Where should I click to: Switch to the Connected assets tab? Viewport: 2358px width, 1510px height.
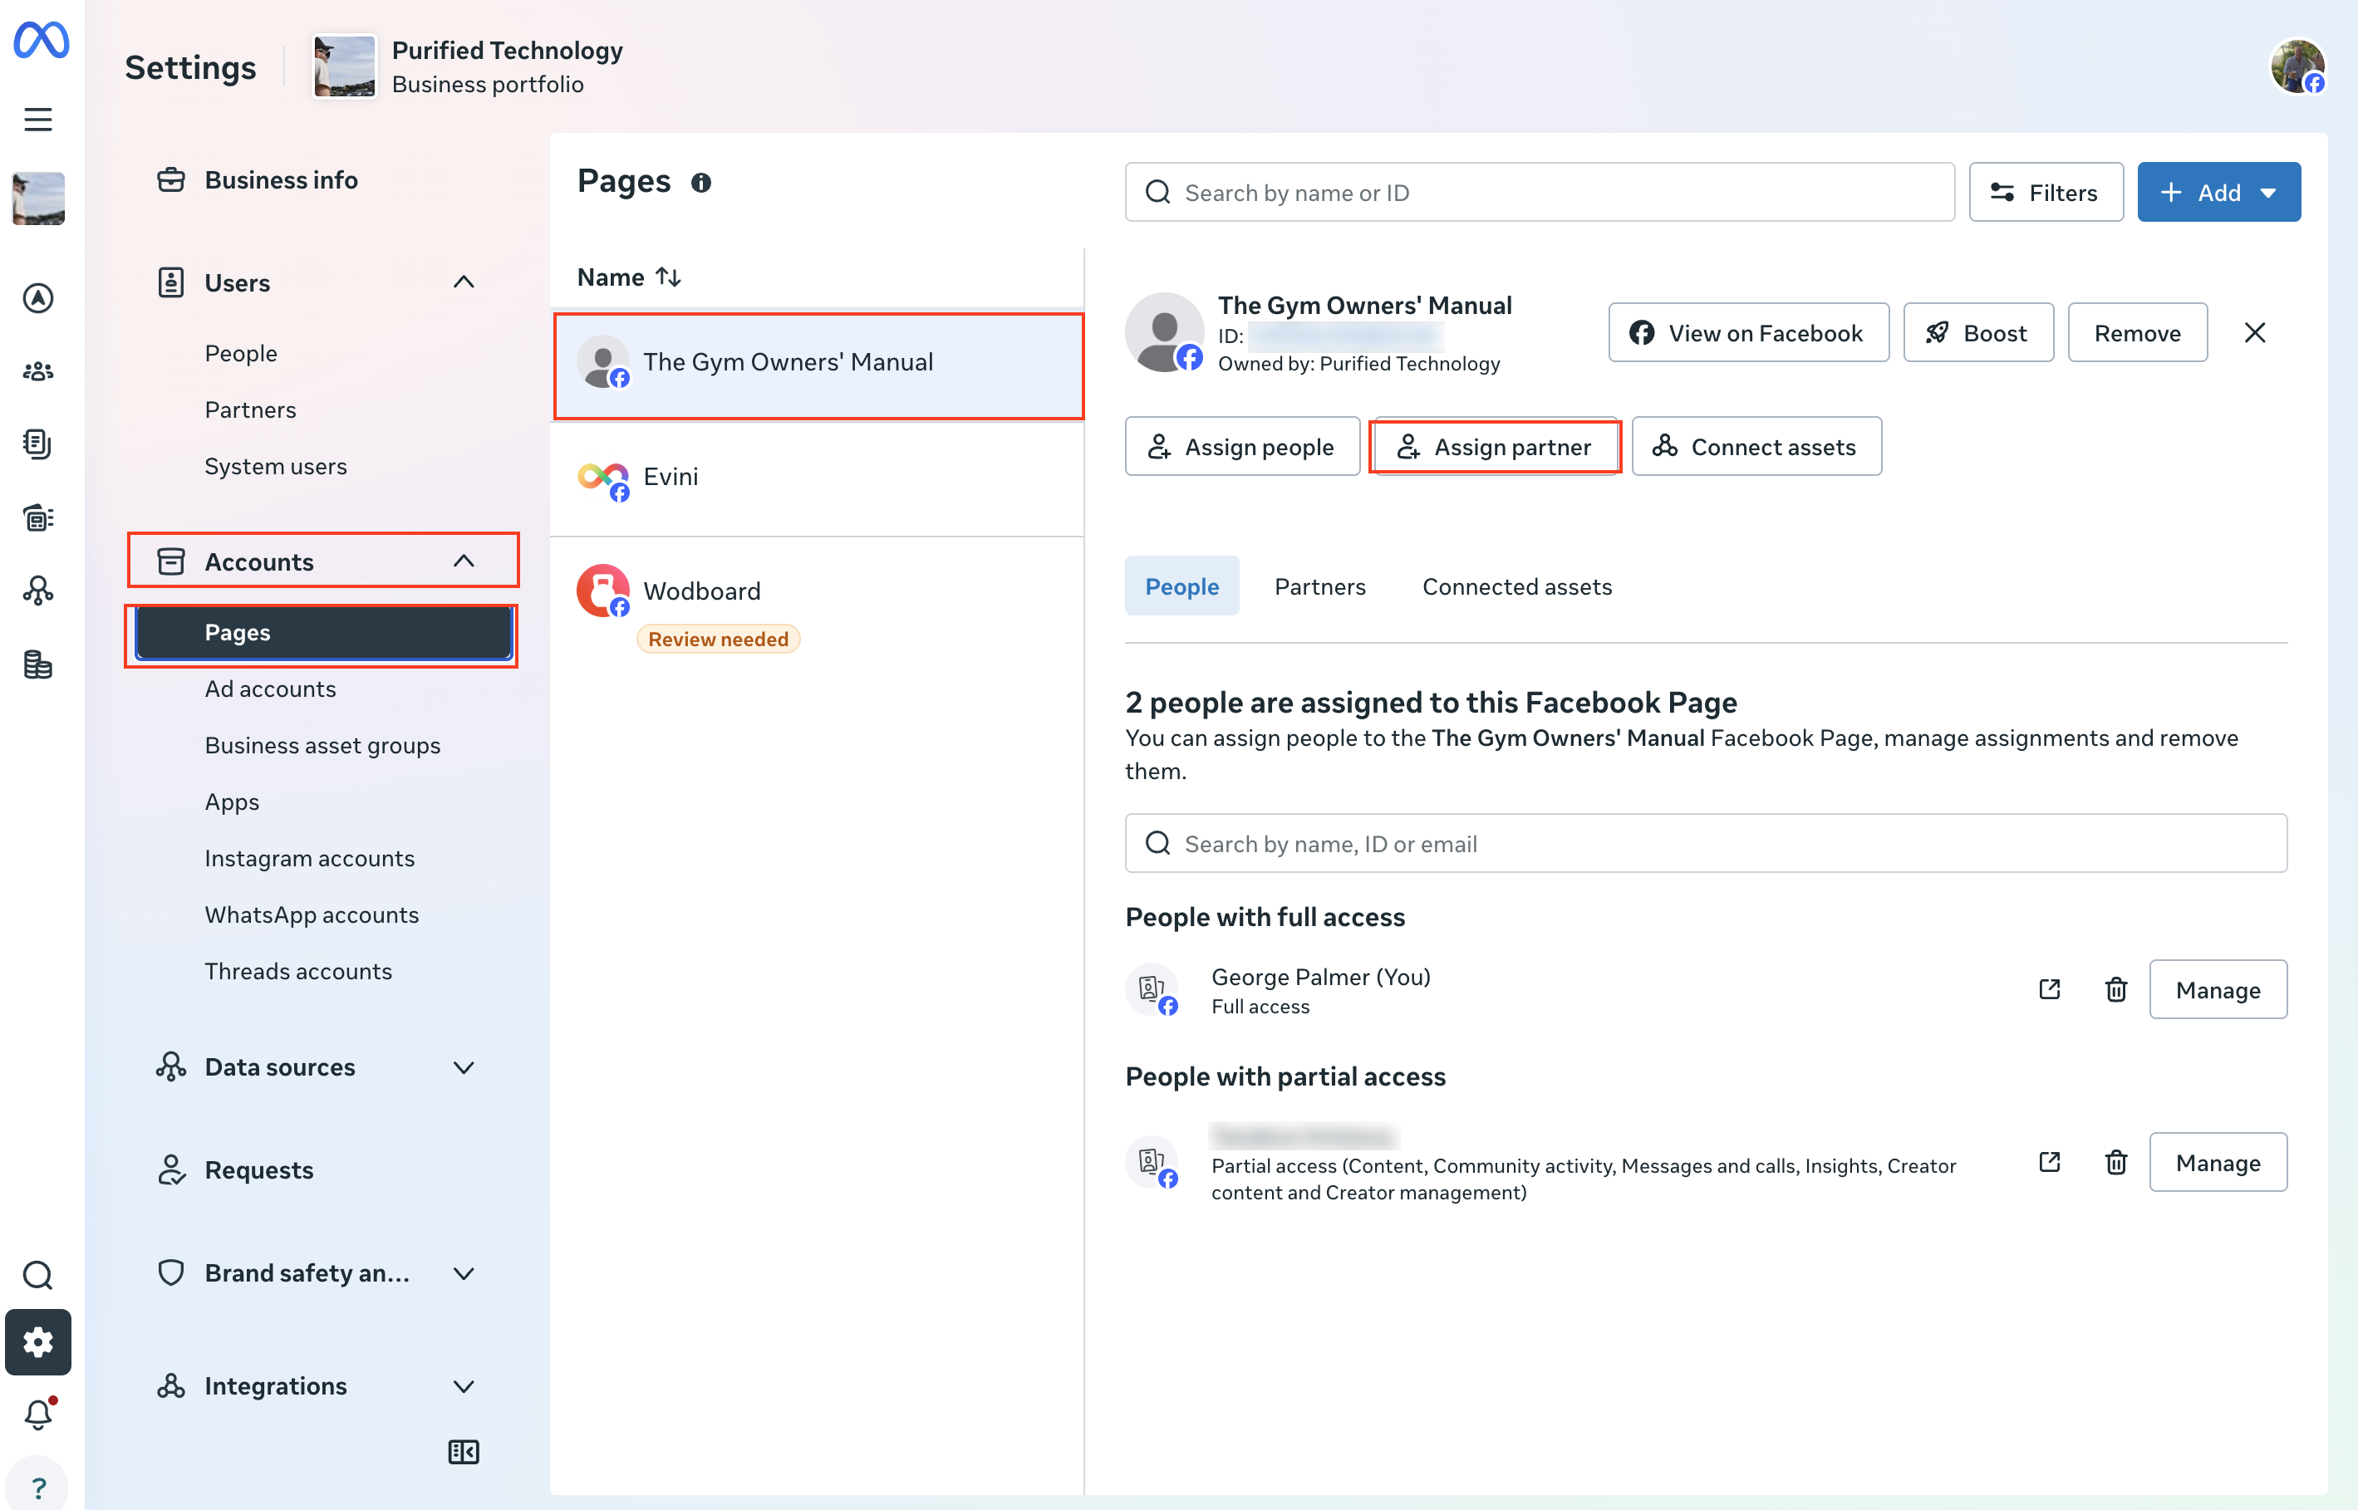coord(1516,586)
